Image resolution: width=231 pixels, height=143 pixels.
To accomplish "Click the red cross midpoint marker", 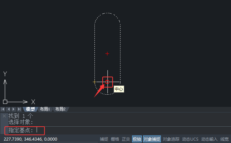I will click(x=107, y=54).
